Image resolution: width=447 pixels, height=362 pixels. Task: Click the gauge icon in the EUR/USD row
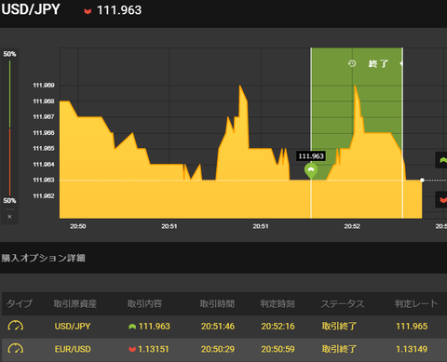click(x=15, y=349)
